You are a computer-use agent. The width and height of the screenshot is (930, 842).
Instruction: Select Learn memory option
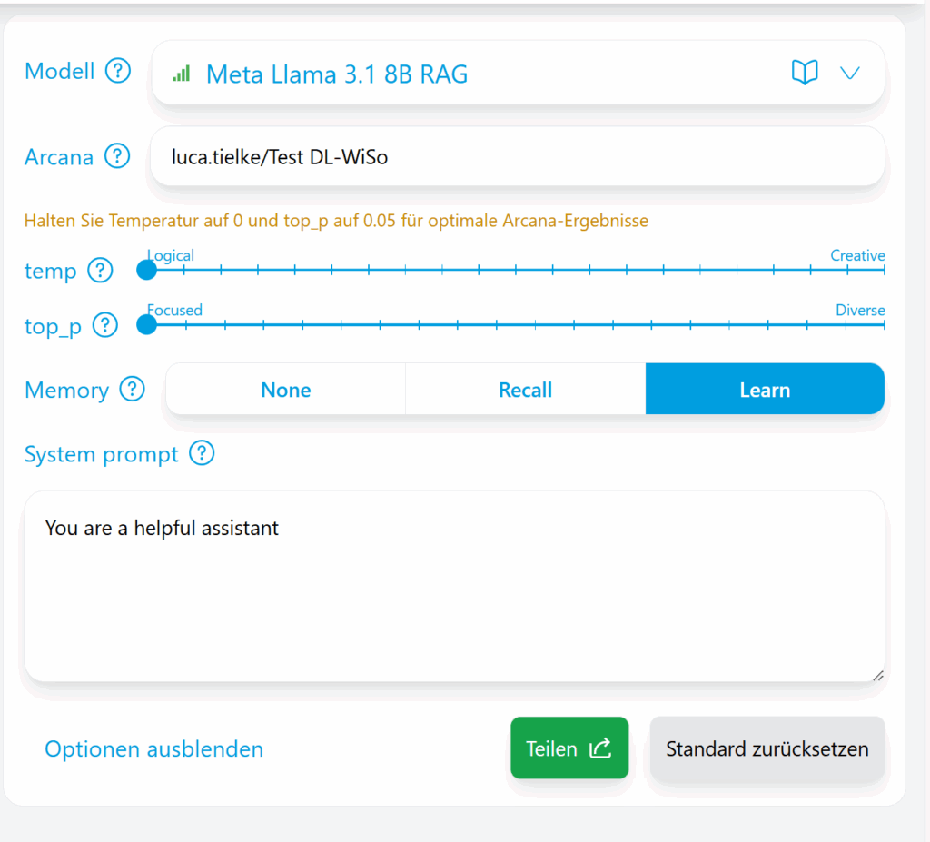[765, 390]
